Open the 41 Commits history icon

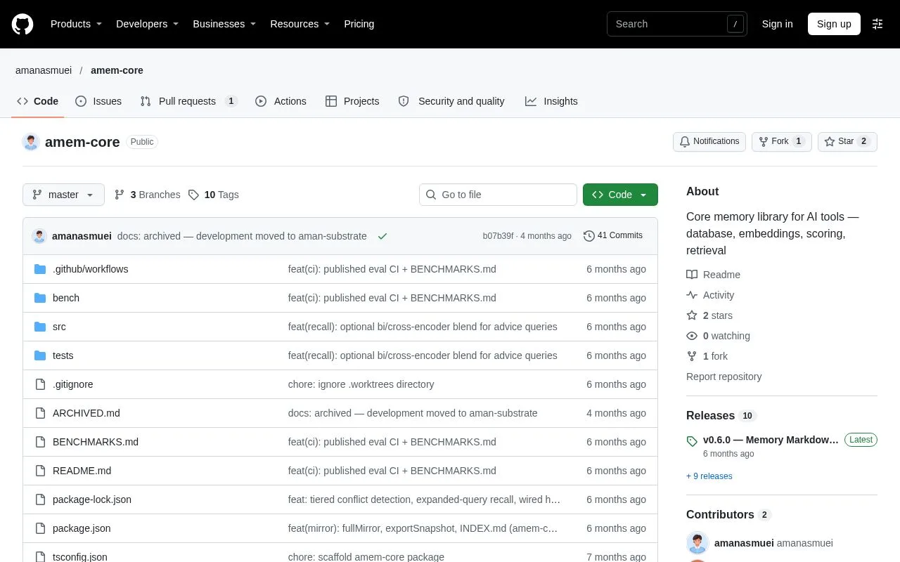[x=589, y=236]
